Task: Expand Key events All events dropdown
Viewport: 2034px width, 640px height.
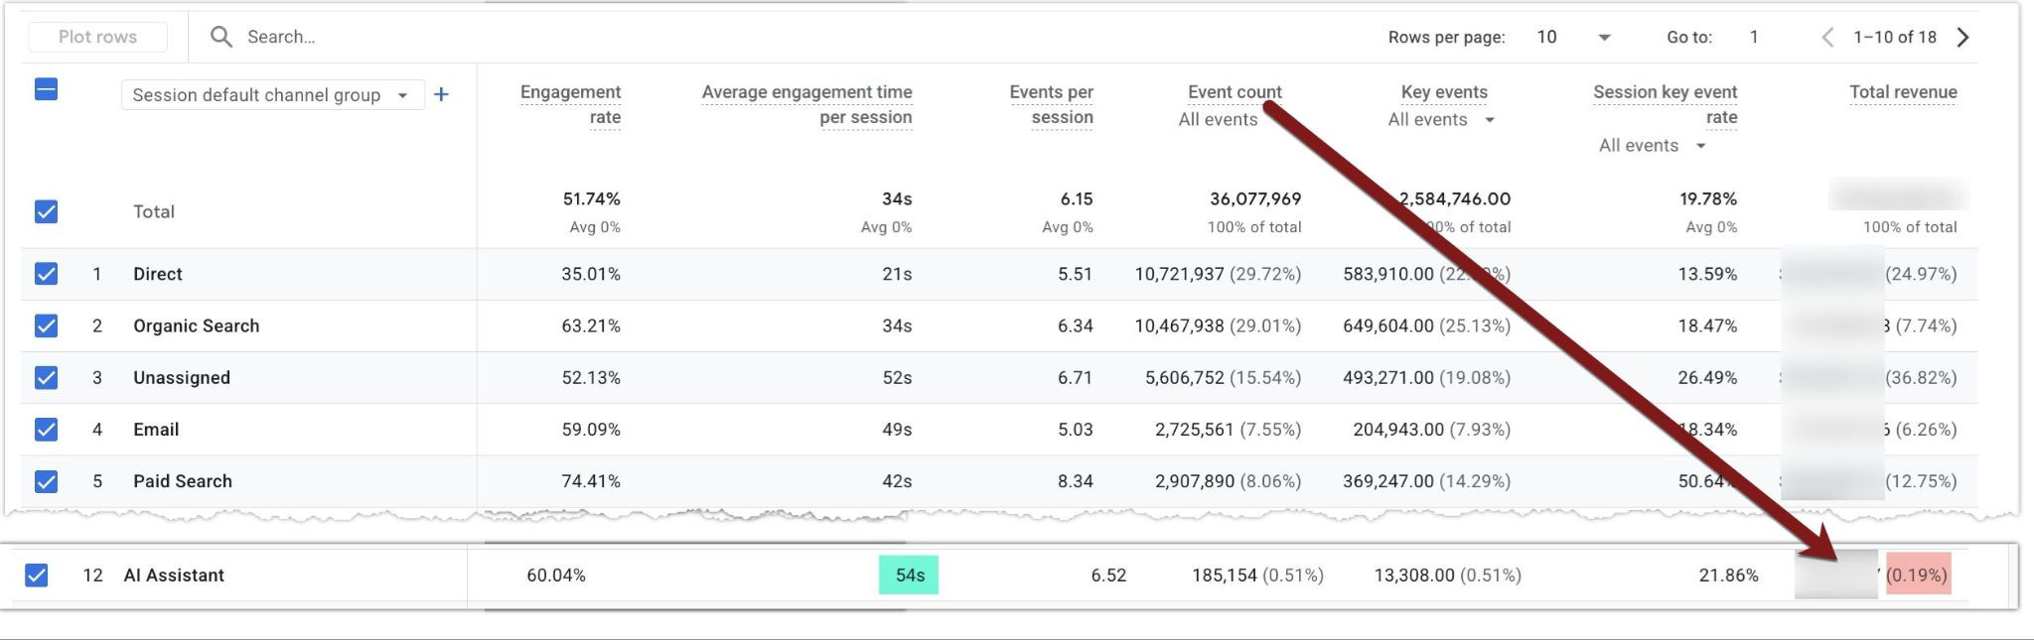Action: pyautogui.click(x=1442, y=119)
